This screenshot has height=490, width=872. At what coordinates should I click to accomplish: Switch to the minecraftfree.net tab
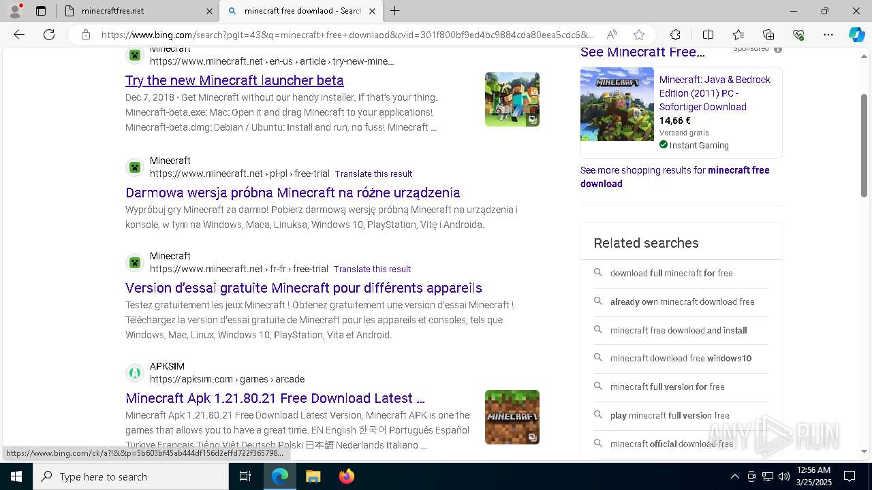click(x=139, y=11)
